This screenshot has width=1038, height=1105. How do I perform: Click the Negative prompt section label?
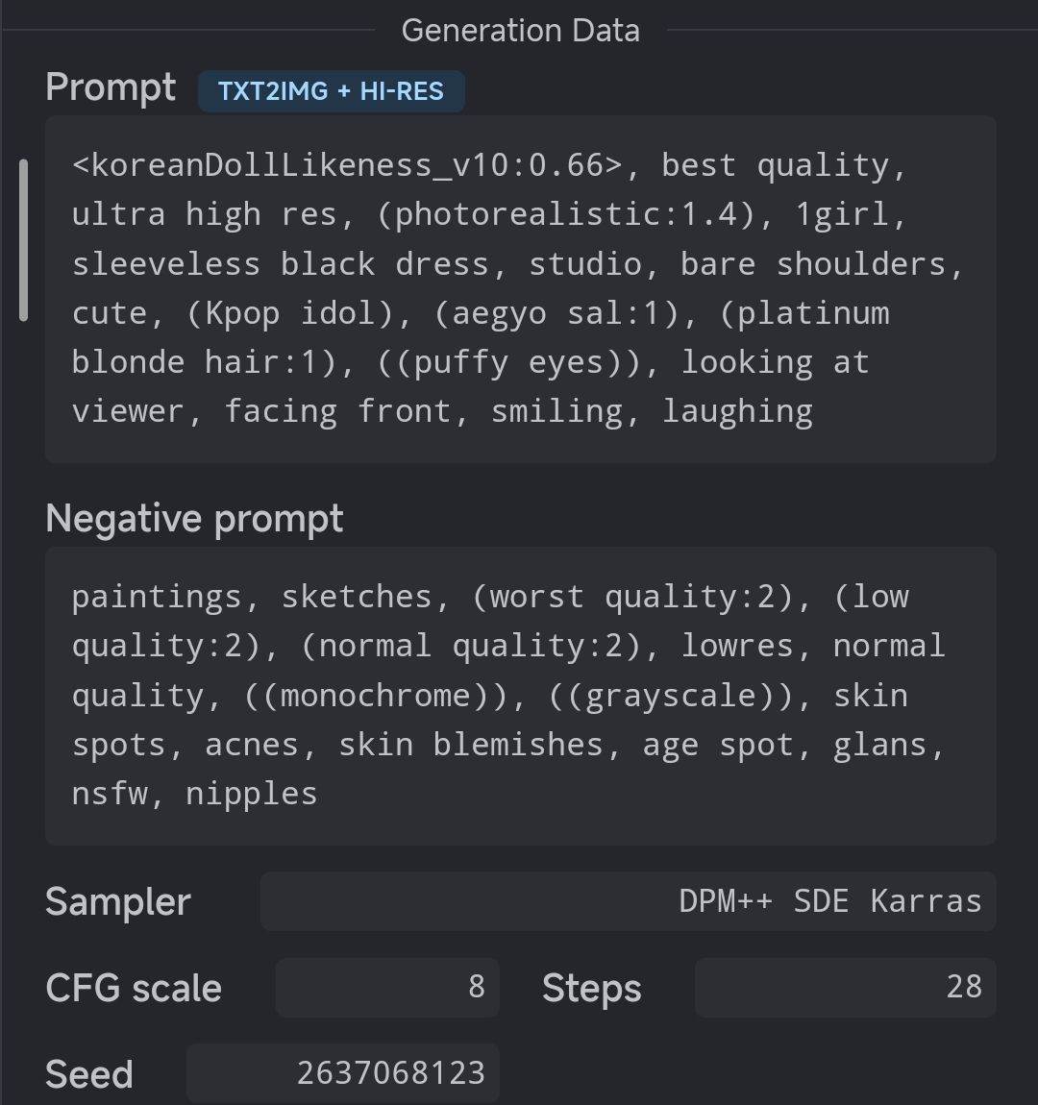point(194,520)
